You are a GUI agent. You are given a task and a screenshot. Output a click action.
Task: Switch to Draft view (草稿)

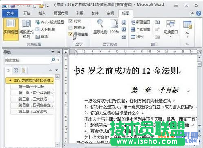point(42,37)
